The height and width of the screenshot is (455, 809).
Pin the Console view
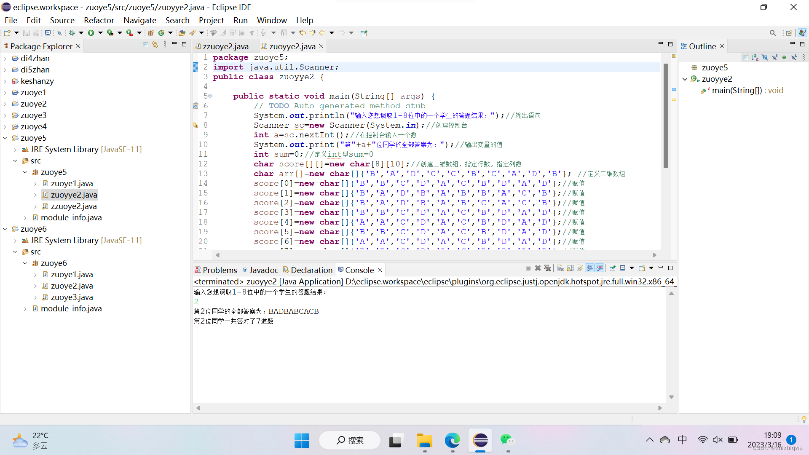click(612, 268)
